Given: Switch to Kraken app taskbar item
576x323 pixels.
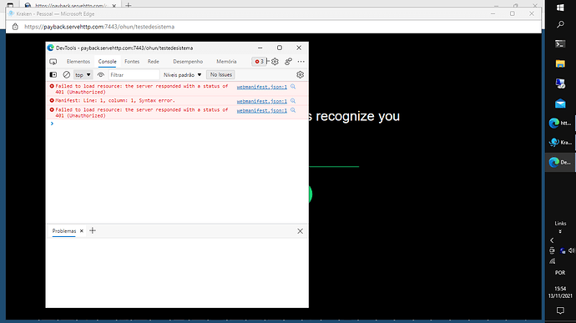Looking at the screenshot, I should pos(560,143).
